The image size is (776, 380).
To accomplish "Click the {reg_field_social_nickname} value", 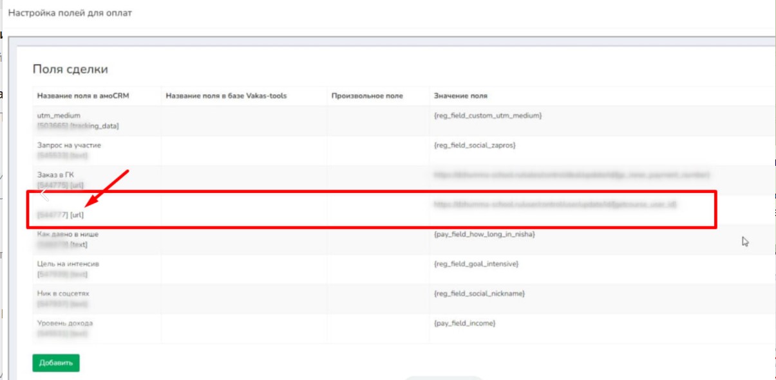I will [479, 294].
